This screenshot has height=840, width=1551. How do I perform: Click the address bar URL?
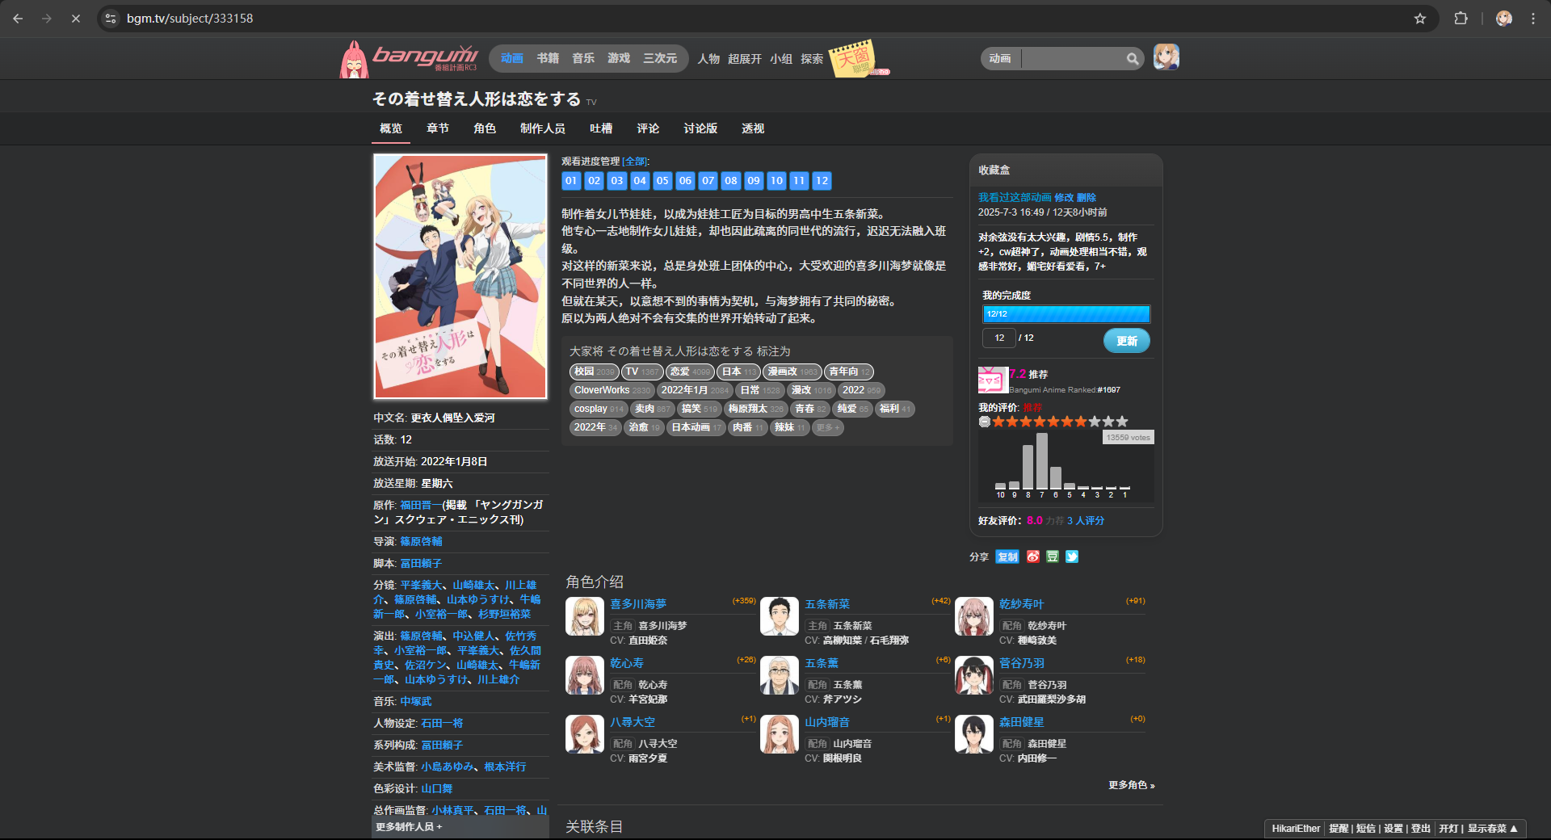pyautogui.click(x=190, y=18)
